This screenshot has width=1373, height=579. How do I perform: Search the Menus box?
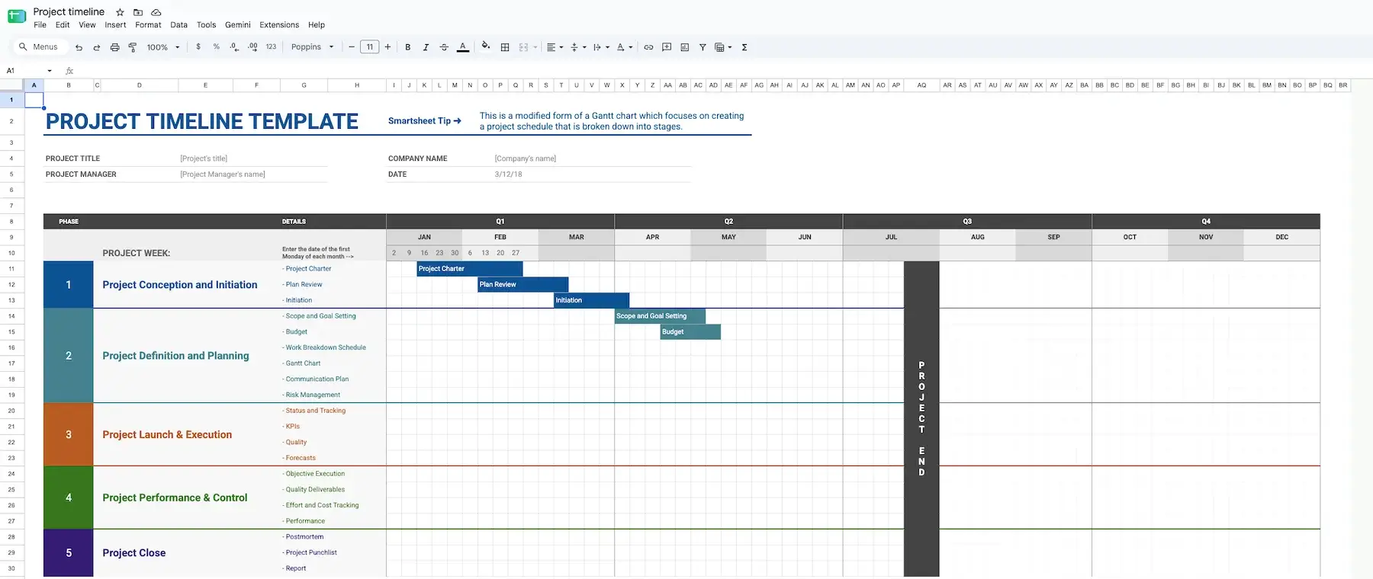click(x=39, y=47)
